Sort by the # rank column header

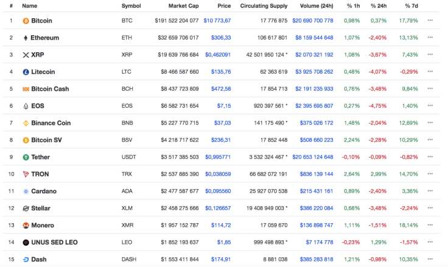(x=11, y=5)
